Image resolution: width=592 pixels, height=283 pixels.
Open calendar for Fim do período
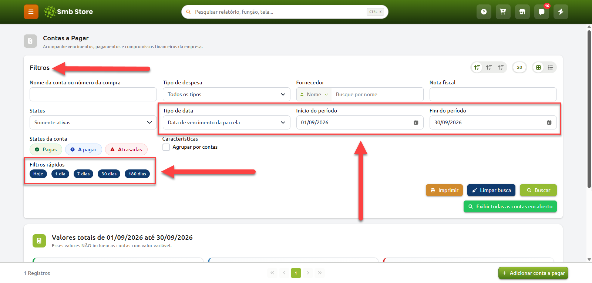549,122
